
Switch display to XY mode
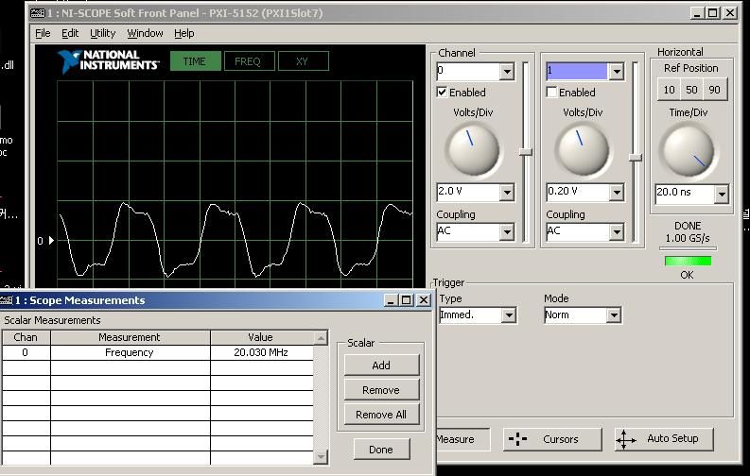point(303,61)
